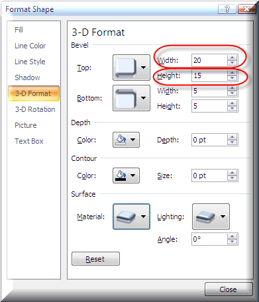The image size is (259, 302).
Task: Click the Help question mark button
Action: [227, 9]
